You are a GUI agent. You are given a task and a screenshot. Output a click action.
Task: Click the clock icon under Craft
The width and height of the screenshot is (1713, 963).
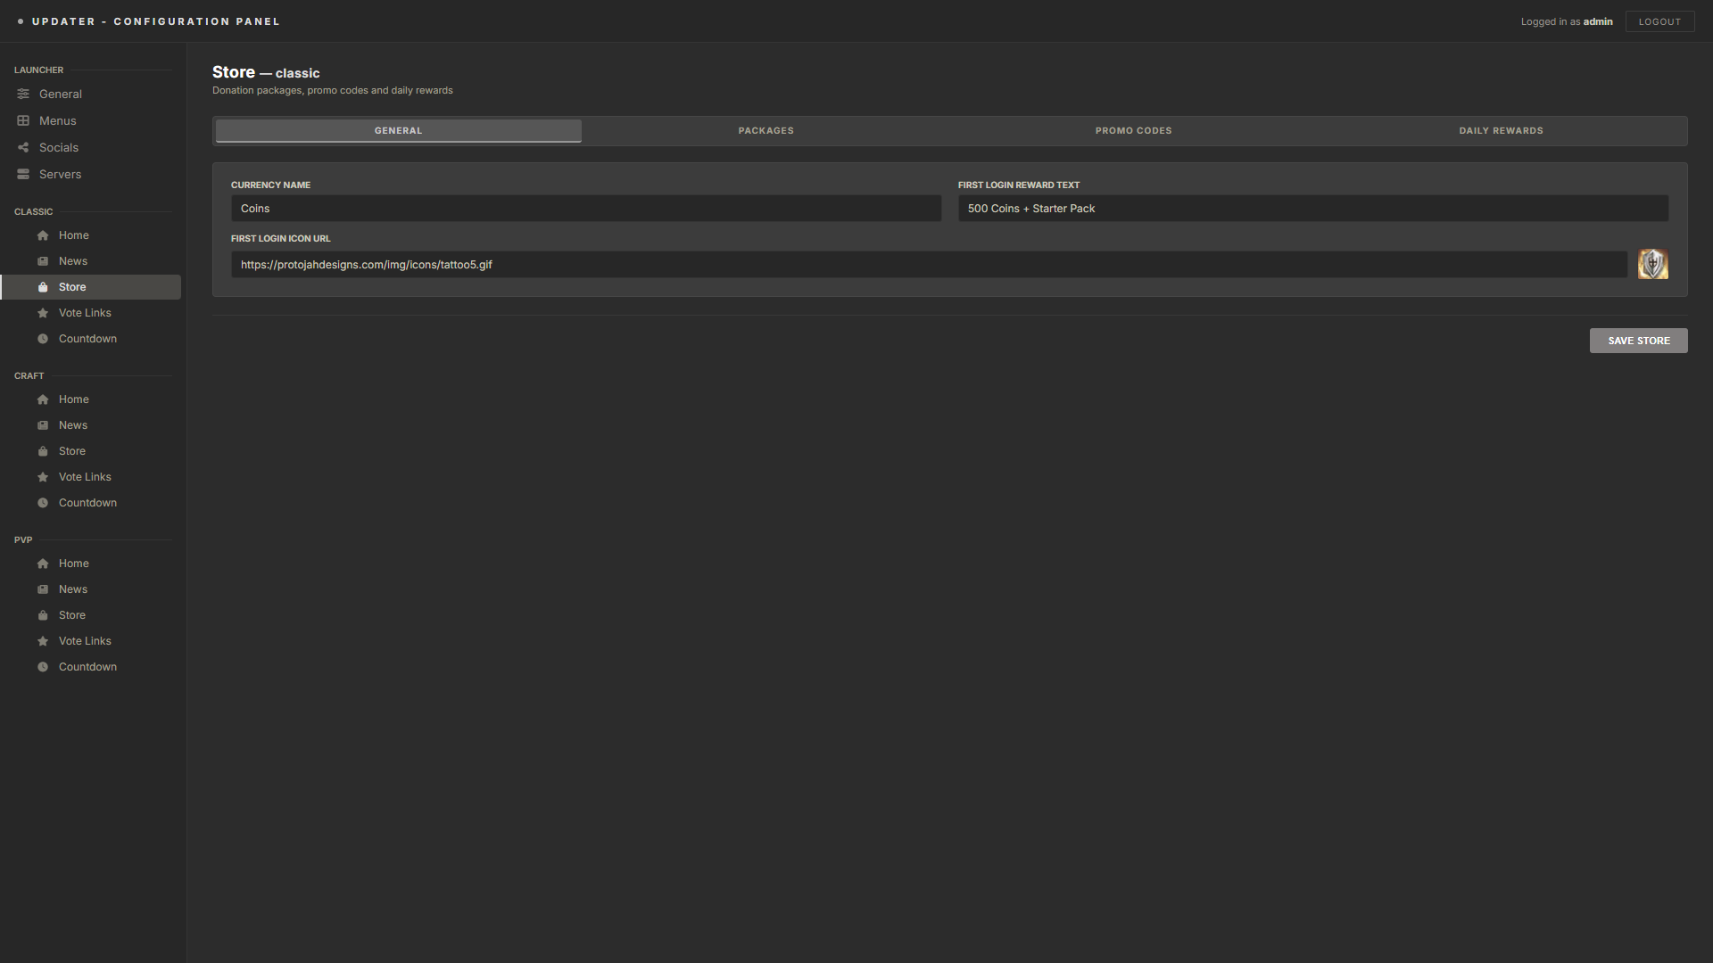(x=43, y=503)
